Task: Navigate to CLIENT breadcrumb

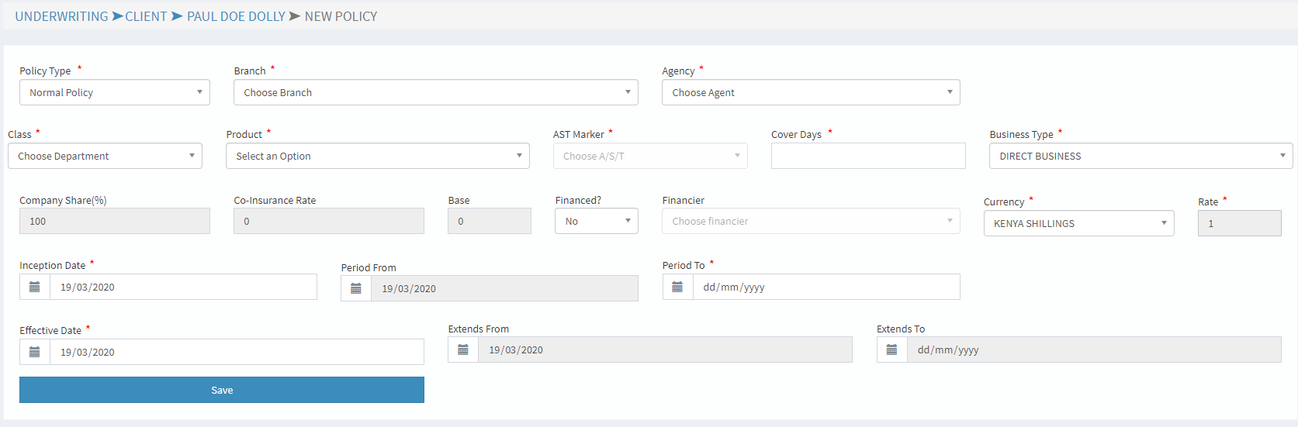Action: (146, 16)
